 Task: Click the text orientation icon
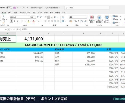[55, 17]
